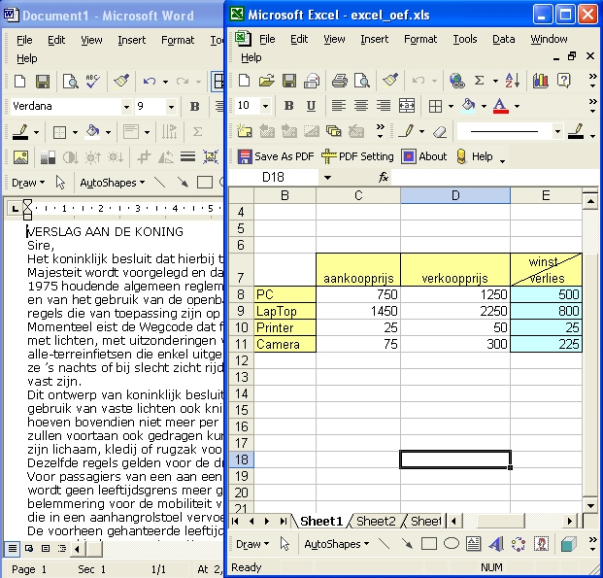
Task: Click Save disk icon in Excel toolbar
Action: (x=289, y=81)
